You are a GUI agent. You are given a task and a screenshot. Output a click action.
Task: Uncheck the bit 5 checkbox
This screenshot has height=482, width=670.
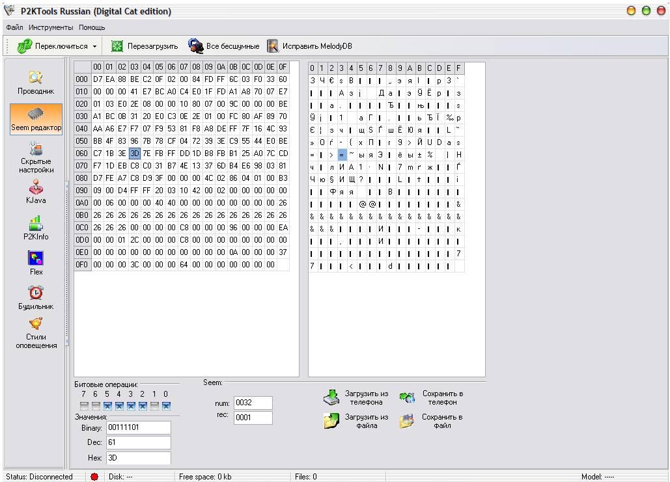(x=107, y=406)
